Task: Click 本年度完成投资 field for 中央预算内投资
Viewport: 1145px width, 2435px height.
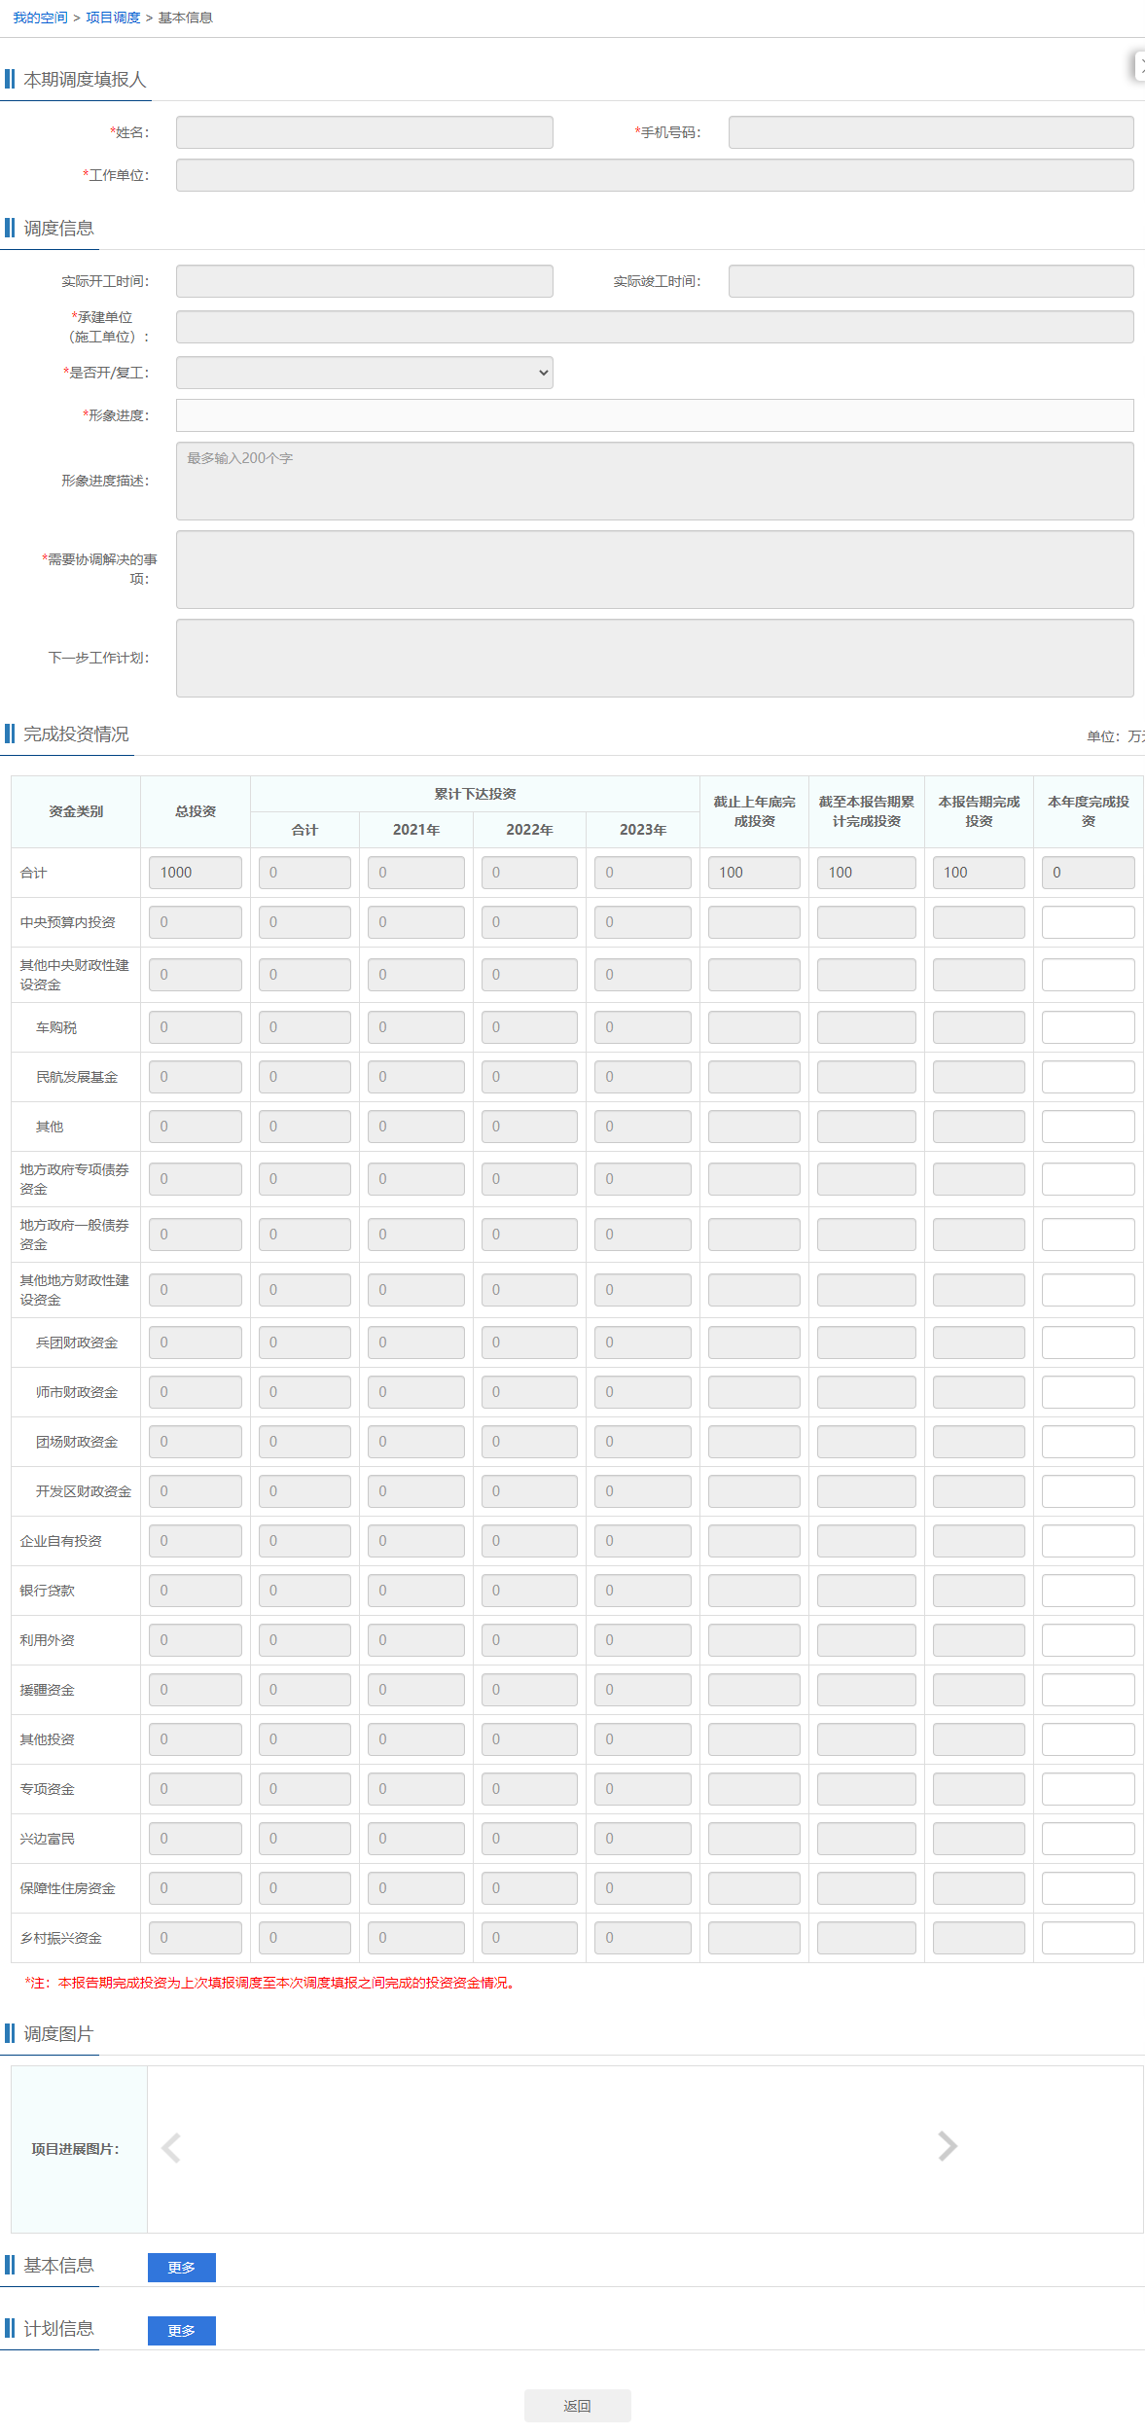Action: click(x=1087, y=922)
